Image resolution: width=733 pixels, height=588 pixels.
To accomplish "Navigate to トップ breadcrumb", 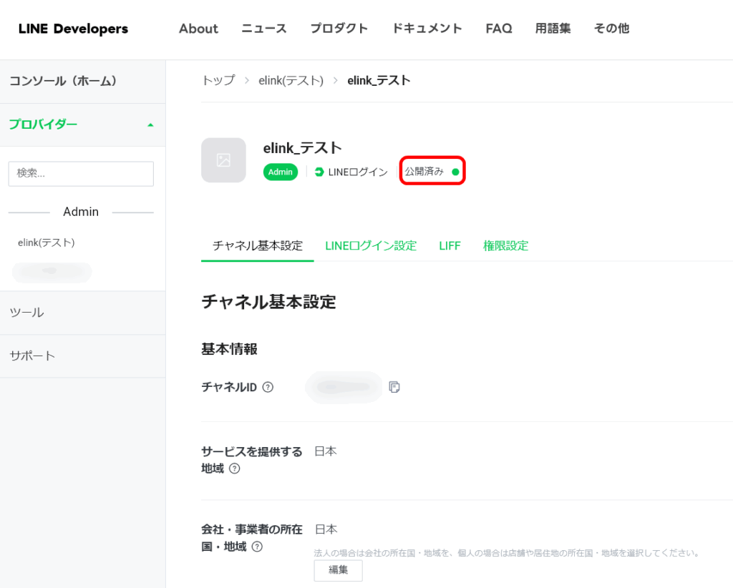I will coord(218,80).
